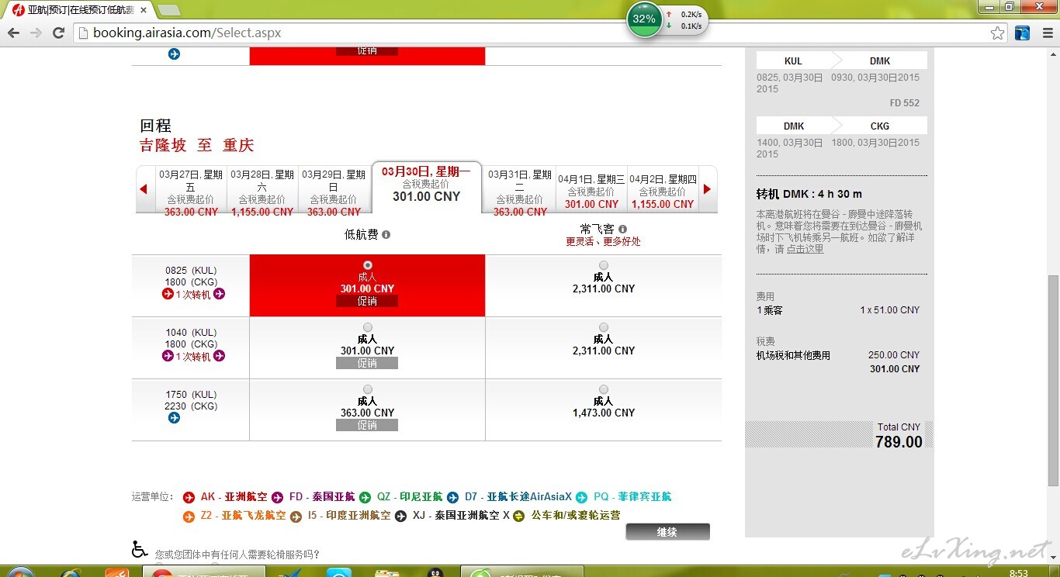Click the green QZ 印尼亚航 legend icon
Viewport: 1060px width, 577px height.
(365, 497)
